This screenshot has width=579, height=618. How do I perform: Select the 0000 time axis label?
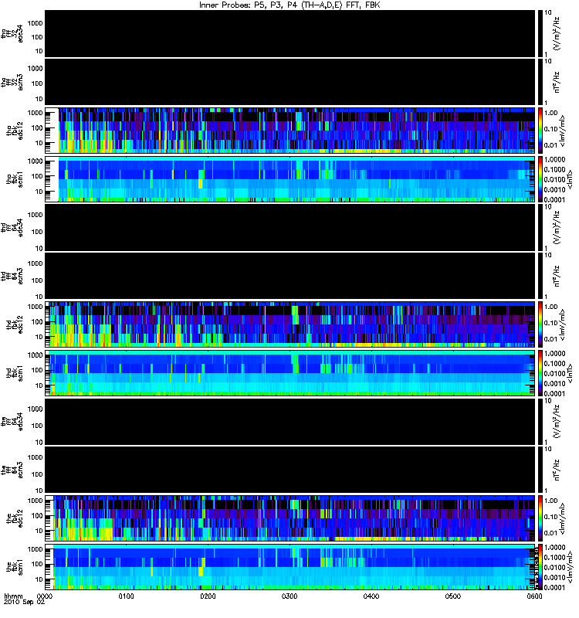45,596
